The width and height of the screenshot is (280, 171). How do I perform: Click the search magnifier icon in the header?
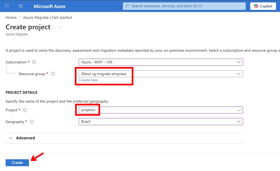click(127, 6)
